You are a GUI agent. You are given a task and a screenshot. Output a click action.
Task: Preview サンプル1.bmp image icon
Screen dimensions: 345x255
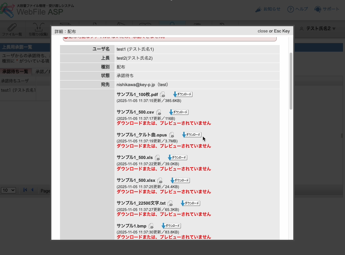[151, 226]
